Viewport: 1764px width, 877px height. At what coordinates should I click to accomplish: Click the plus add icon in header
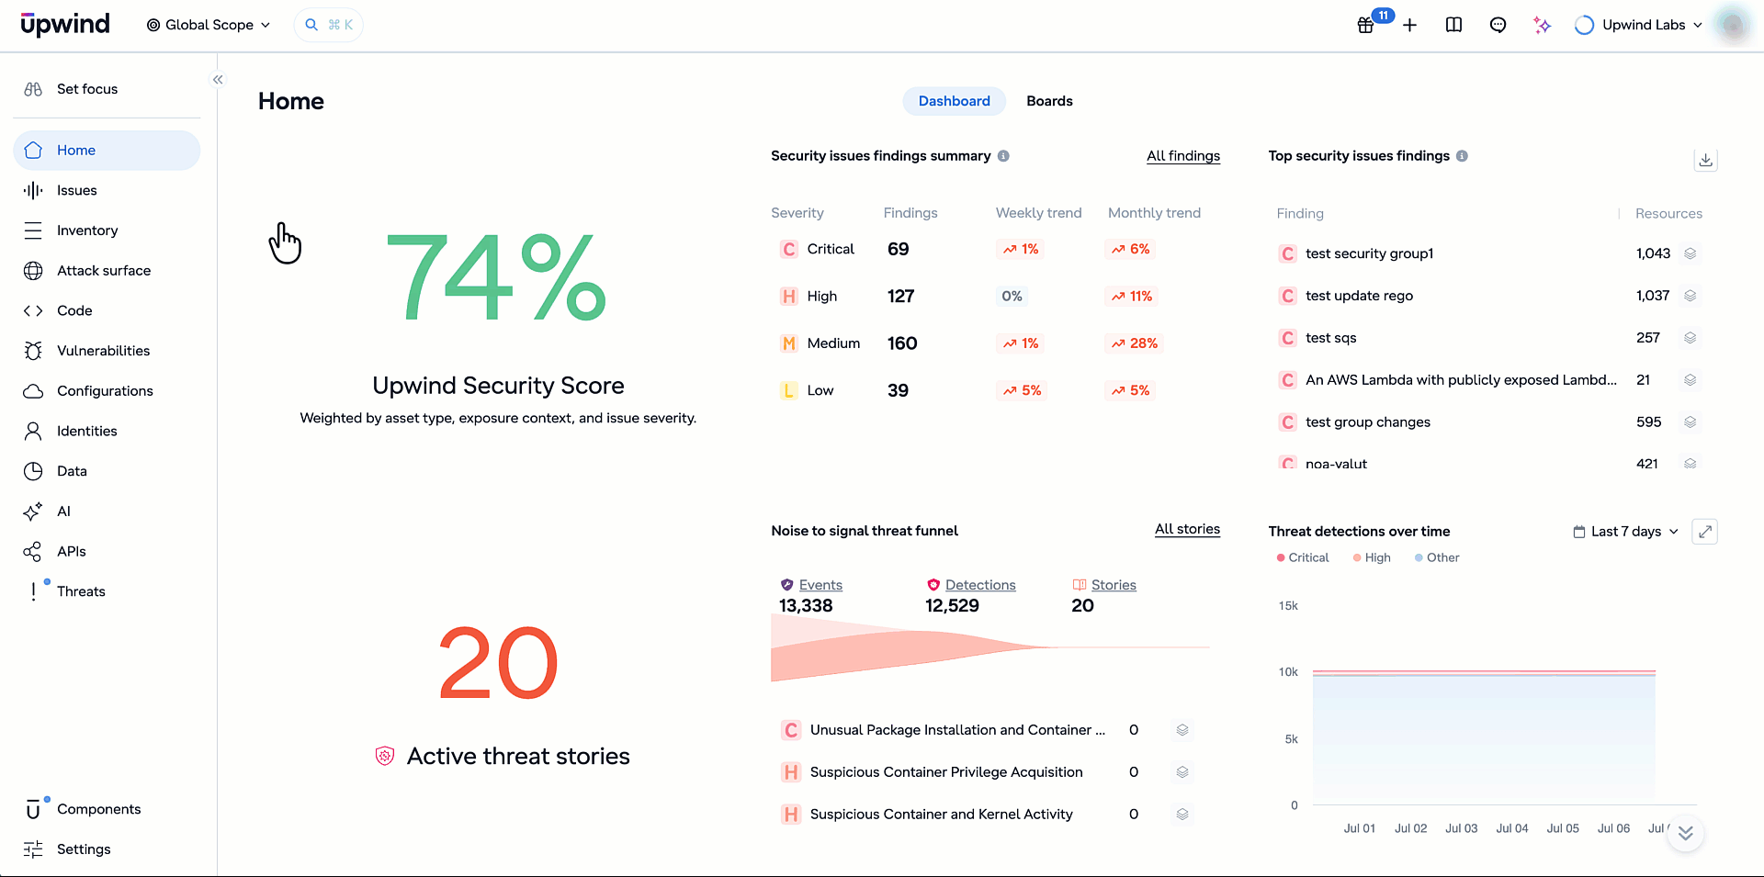[1410, 25]
